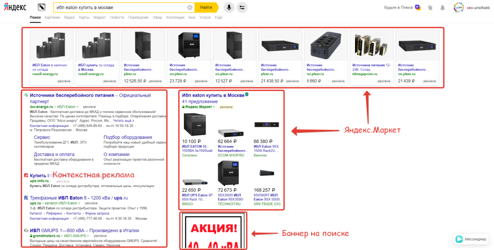Open Market item 66 380 ₽ Белотен
Screen dimensions: 494x250
pyautogui.click(x=266, y=135)
